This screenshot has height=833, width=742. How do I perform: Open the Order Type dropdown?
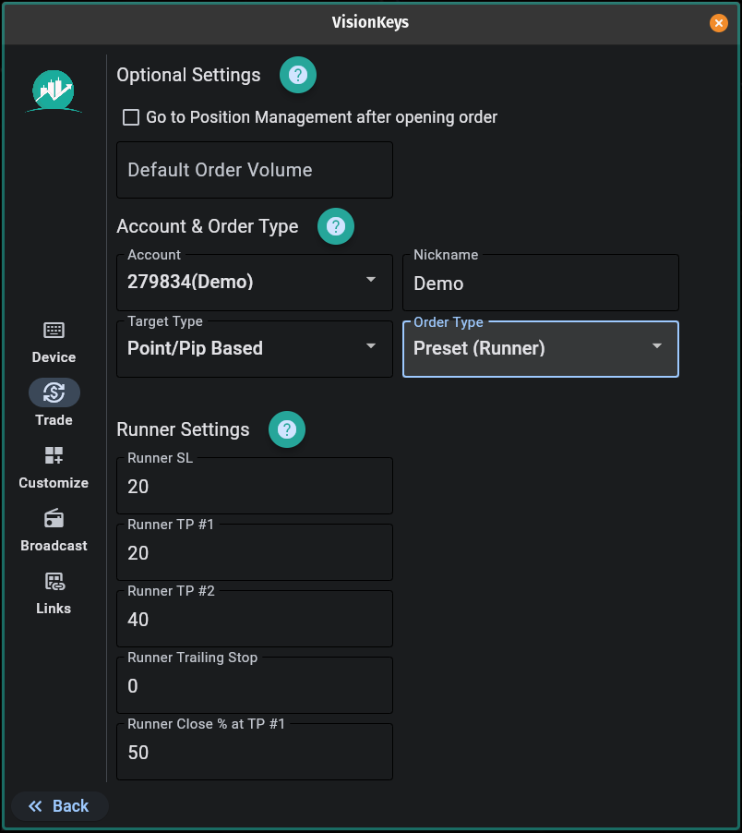pos(540,349)
